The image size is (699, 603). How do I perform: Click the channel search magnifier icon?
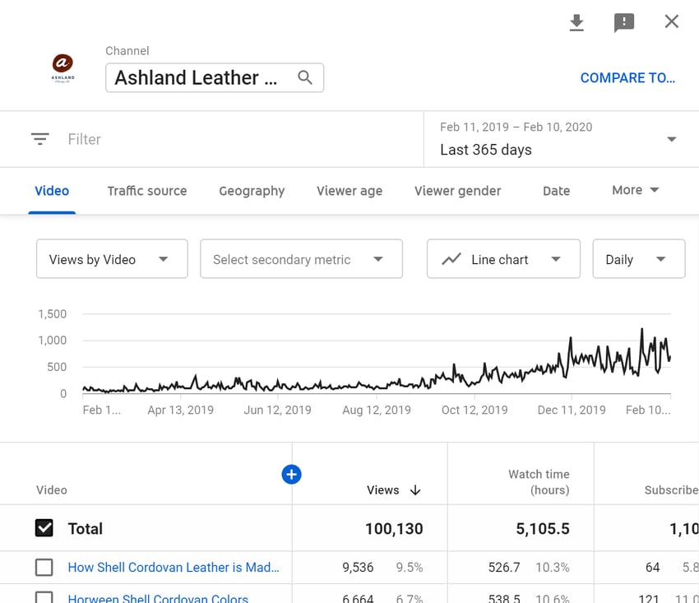click(x=305, y=77)
